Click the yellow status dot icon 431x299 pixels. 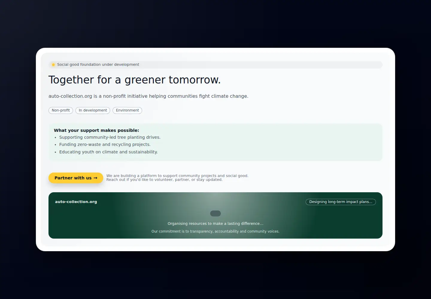pos(53,65)
